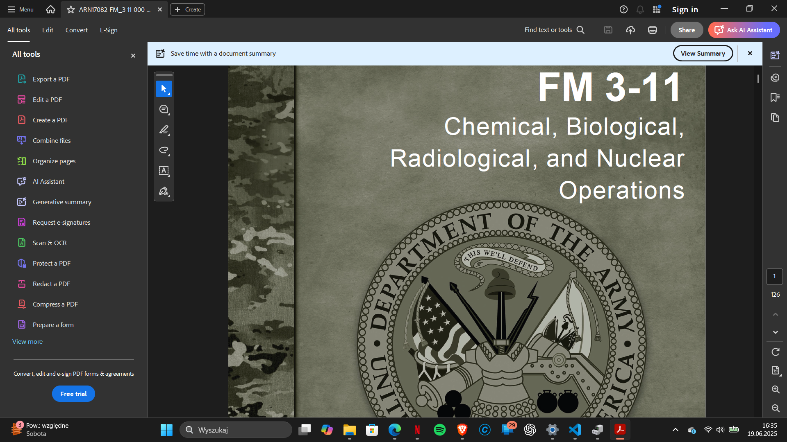
Task: Launch Visual Studio Code from taskbar
Action: click(575, 430)
